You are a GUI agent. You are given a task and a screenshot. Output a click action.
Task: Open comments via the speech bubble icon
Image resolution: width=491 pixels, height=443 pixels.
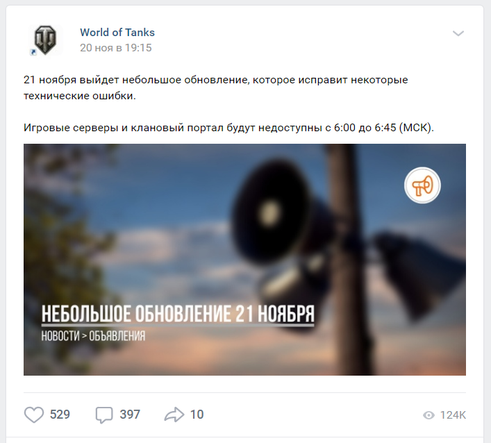(x=104, y=415)
